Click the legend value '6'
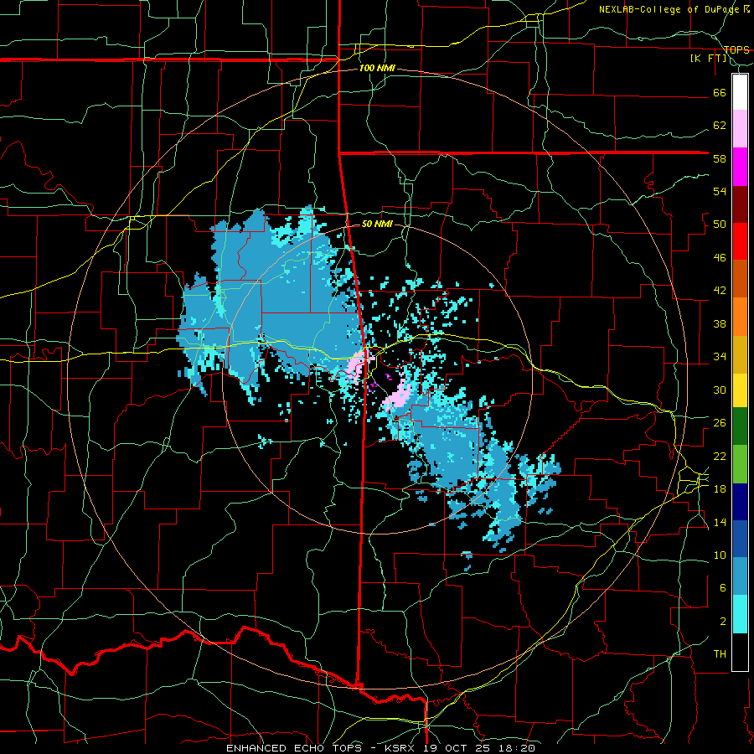The width and height of the screenshot is (754, 754). tap(723, 588)
